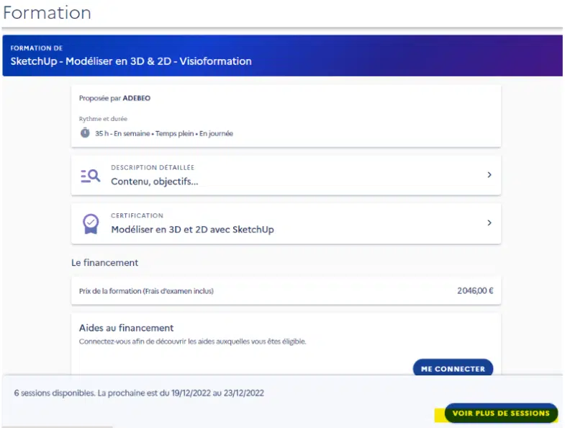This screenshot has width=565, height=428.
Task: Expand the Certification chevron arrow
Action: (x=489, y=223)
